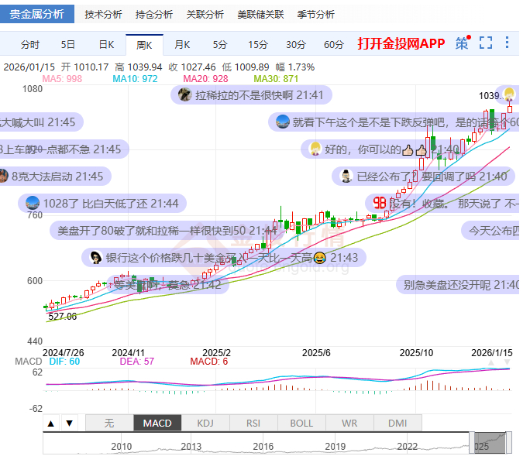Click comment 已经公布了 要回调了吗

pyautogui.click(x=423, y=177)
